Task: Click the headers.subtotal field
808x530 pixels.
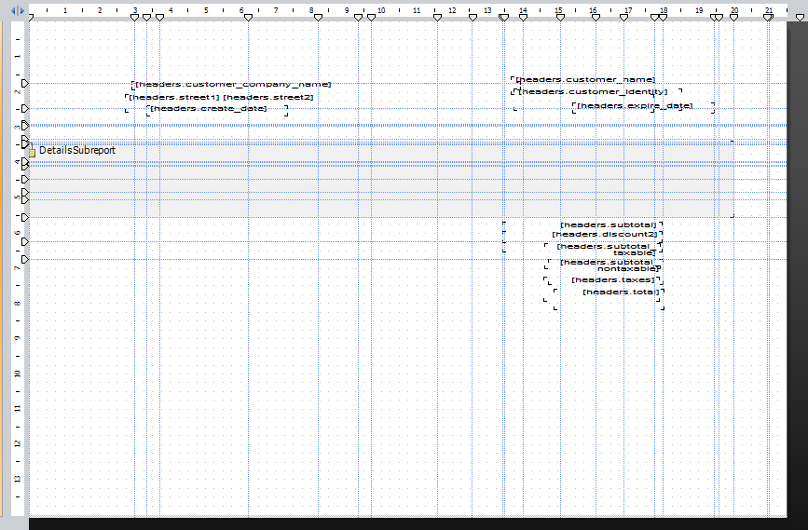Action: pyautogui.click(x=609, y=224)
